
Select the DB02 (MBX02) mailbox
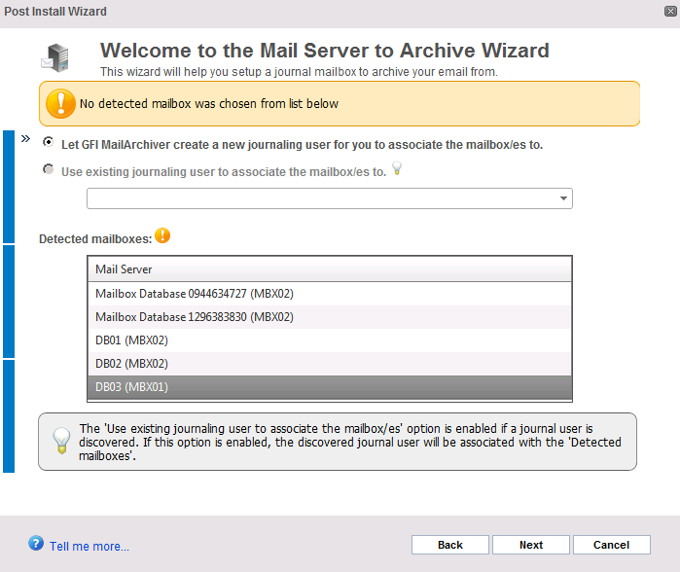(330, 364)
